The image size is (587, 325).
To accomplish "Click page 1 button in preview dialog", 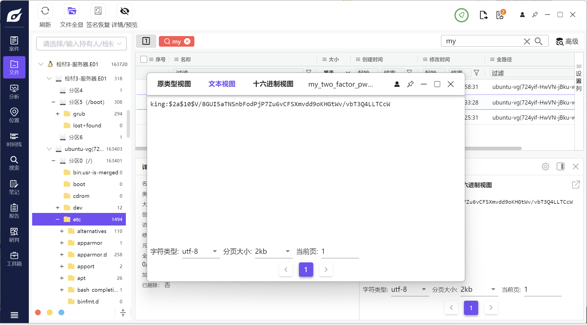I will click(306, 270).
